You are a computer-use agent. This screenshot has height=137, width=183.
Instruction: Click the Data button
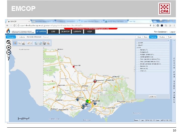[x=146, y=37]
